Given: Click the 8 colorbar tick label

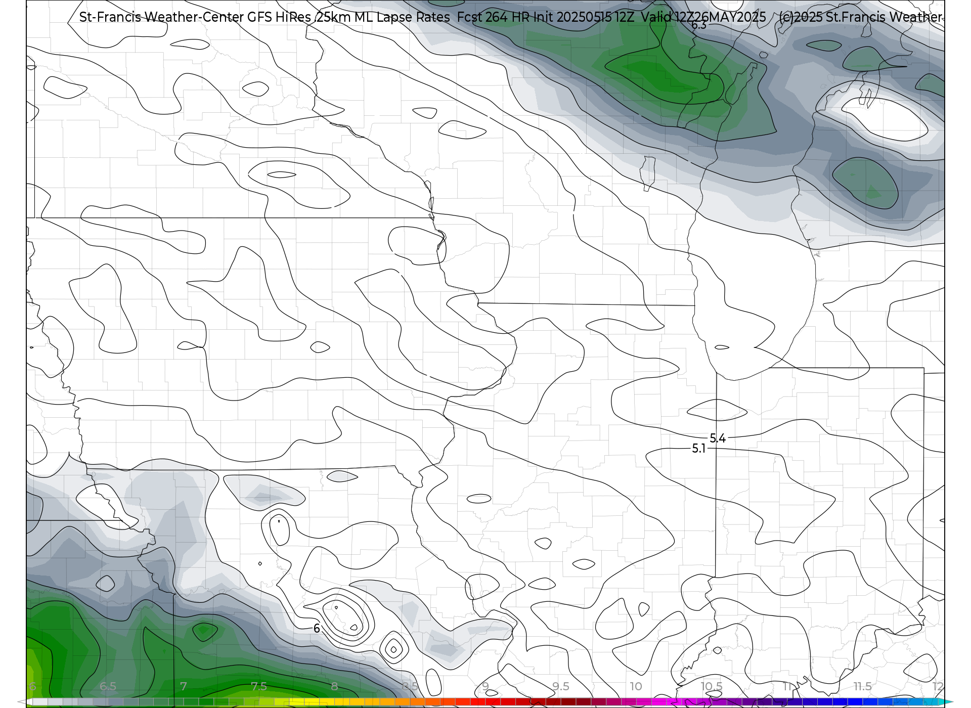Looking at the screenshot, I should [334, 686].
